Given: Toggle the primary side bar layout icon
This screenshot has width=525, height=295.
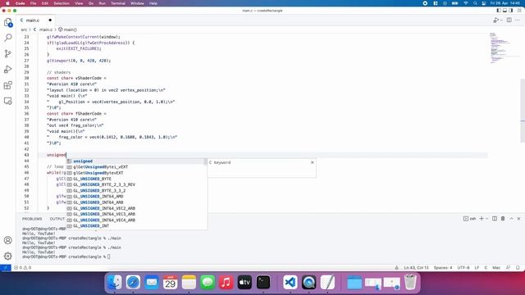Looking at the screenshot, I should tap(499, 11).
